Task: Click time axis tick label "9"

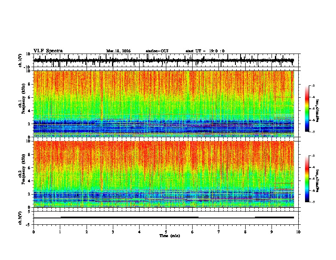Action: point(272,232)
